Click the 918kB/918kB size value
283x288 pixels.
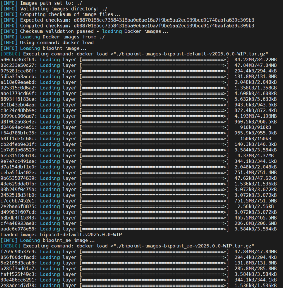tap(256, 127)
